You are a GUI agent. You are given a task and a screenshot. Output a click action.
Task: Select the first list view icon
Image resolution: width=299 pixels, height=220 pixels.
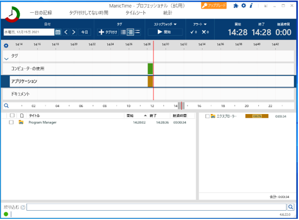123,32
